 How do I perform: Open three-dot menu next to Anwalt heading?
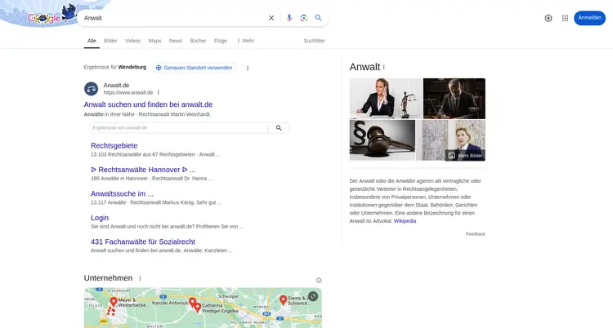[384, 67]
